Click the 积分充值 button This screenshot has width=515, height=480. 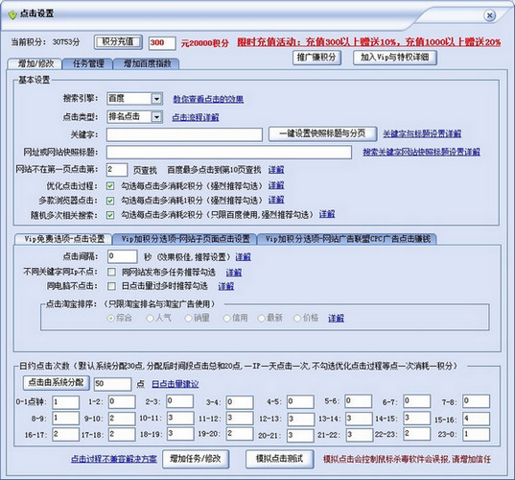118,42
